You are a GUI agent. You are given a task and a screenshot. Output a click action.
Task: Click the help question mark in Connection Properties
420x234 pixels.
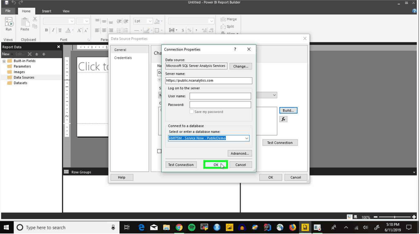[x=235, y=49]
